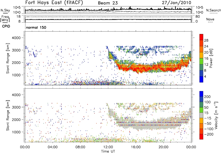Click the 'Nave' legend label

(x=210, y=19)
